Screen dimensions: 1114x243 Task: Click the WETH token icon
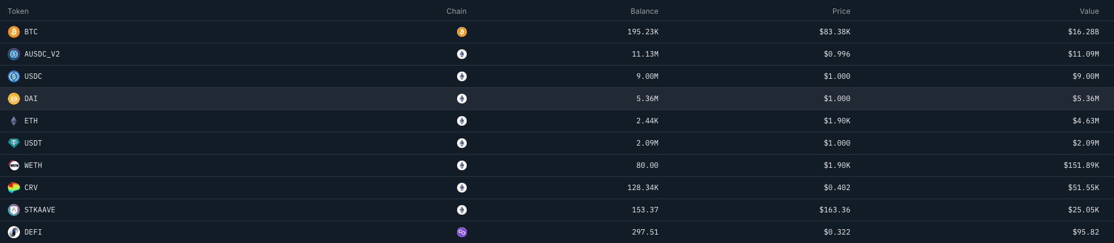pos(14,165)
